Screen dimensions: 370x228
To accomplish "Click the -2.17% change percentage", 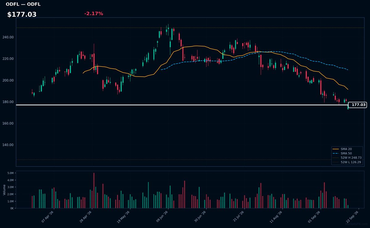I will pyautogui.click(x=94, y=14).
